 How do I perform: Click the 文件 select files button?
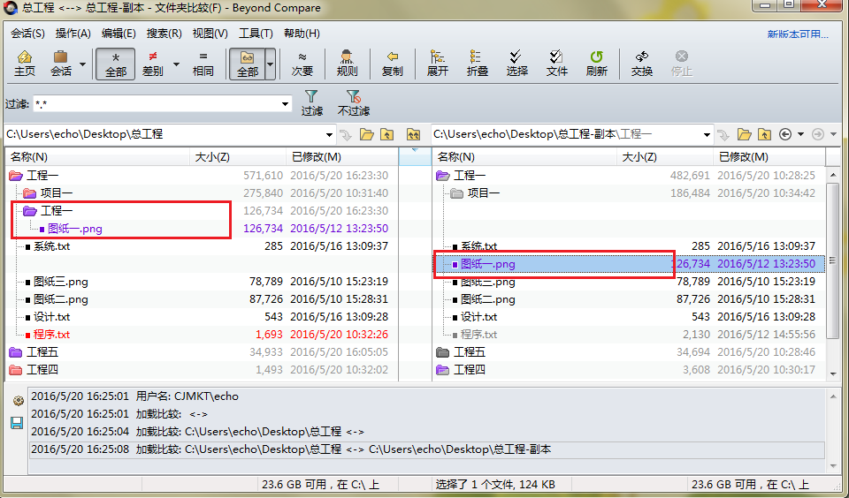click(556, 64)
